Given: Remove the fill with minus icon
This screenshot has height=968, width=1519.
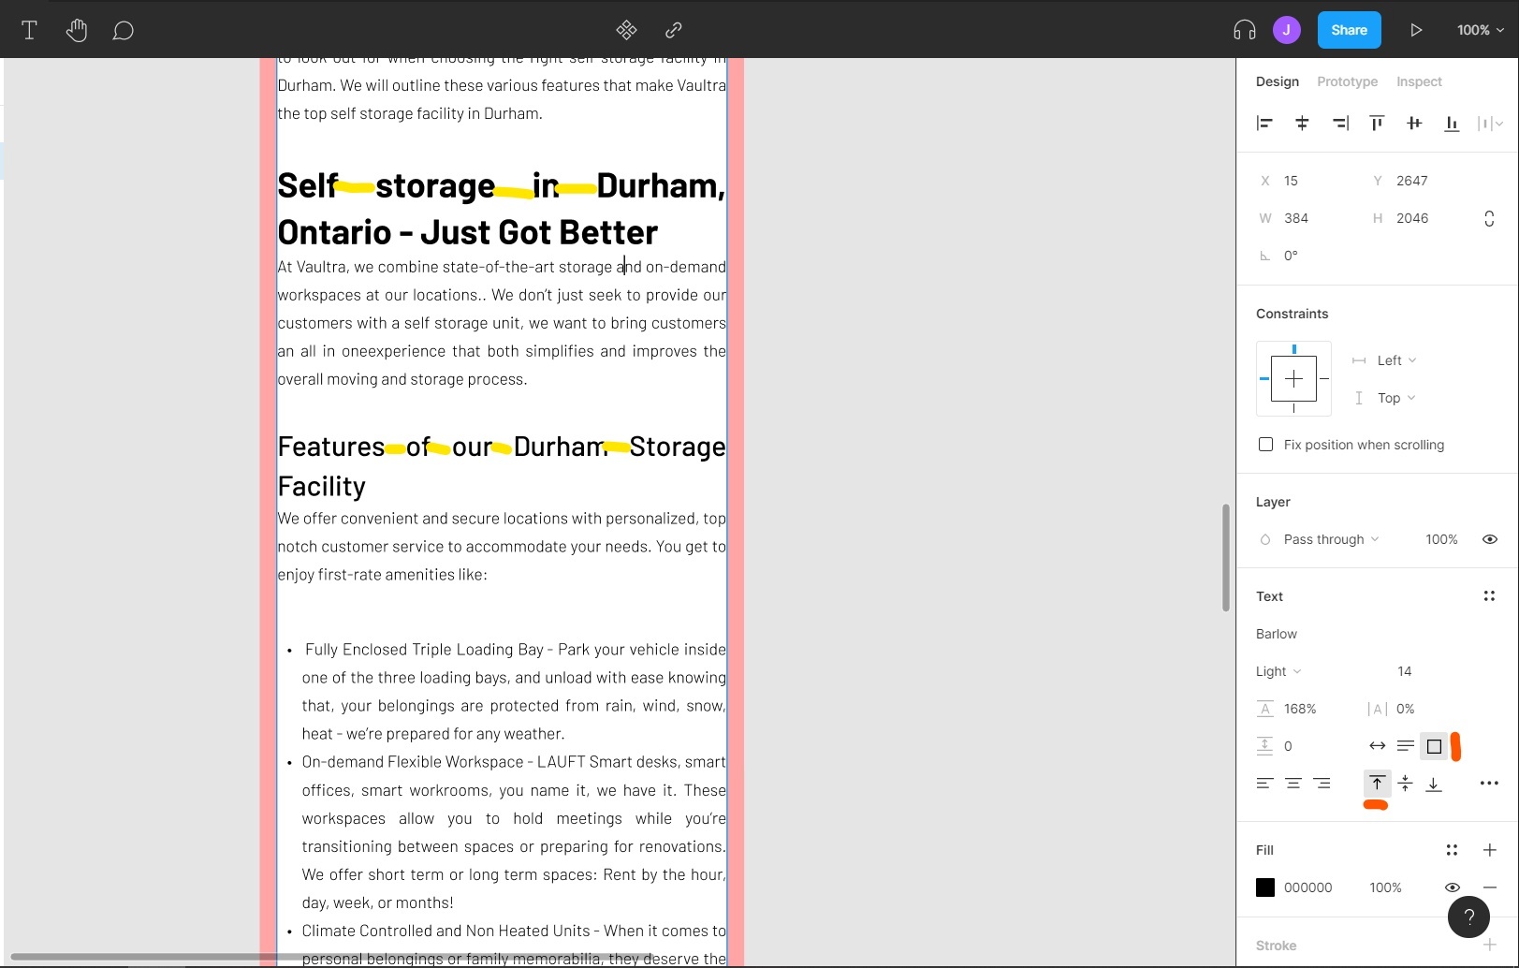Looking at the screenshot, I should click(1490, 887).
